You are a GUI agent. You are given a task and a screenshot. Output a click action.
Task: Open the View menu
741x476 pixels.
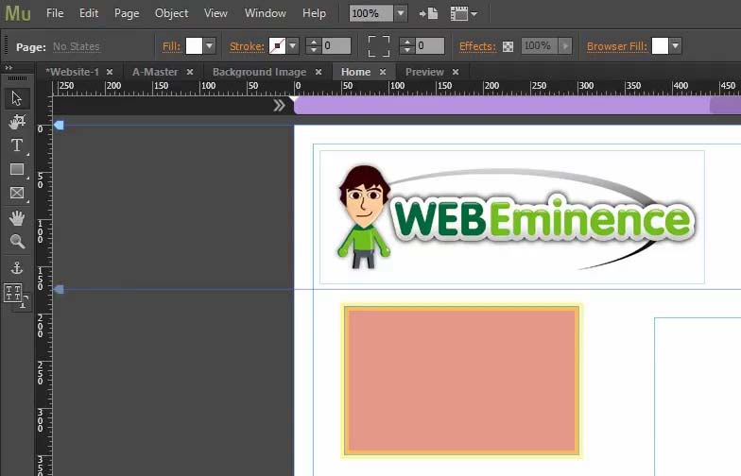coord(215,13)
